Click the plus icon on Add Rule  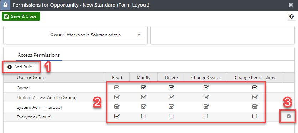point(10,67)
